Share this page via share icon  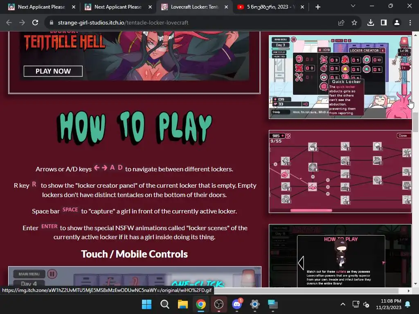pos(341,23)
